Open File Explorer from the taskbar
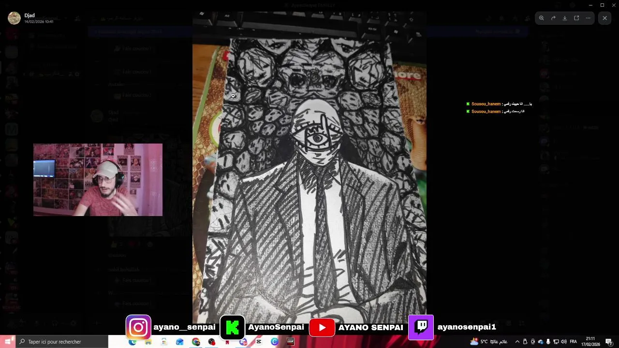Image resolution: width=619 pixels, height=348 pixels. click(148, 342)
